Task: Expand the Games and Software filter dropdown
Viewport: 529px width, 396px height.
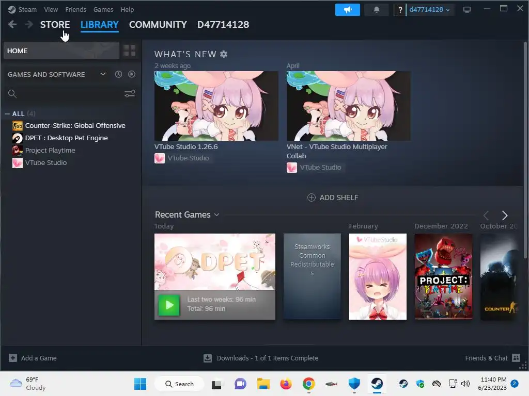Action: coord(103,74)
